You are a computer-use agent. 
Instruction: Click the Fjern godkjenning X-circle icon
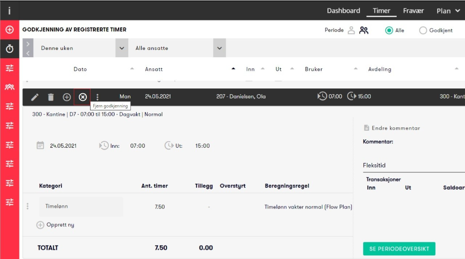point(83,97)
